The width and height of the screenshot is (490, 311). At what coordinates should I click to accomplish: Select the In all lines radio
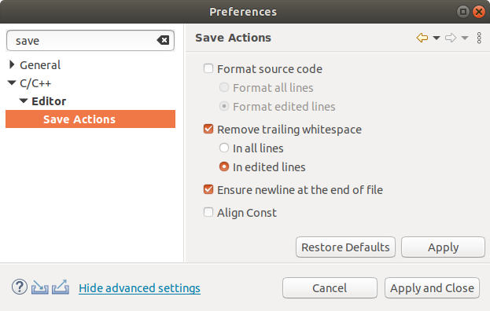(x=224, y=148)
